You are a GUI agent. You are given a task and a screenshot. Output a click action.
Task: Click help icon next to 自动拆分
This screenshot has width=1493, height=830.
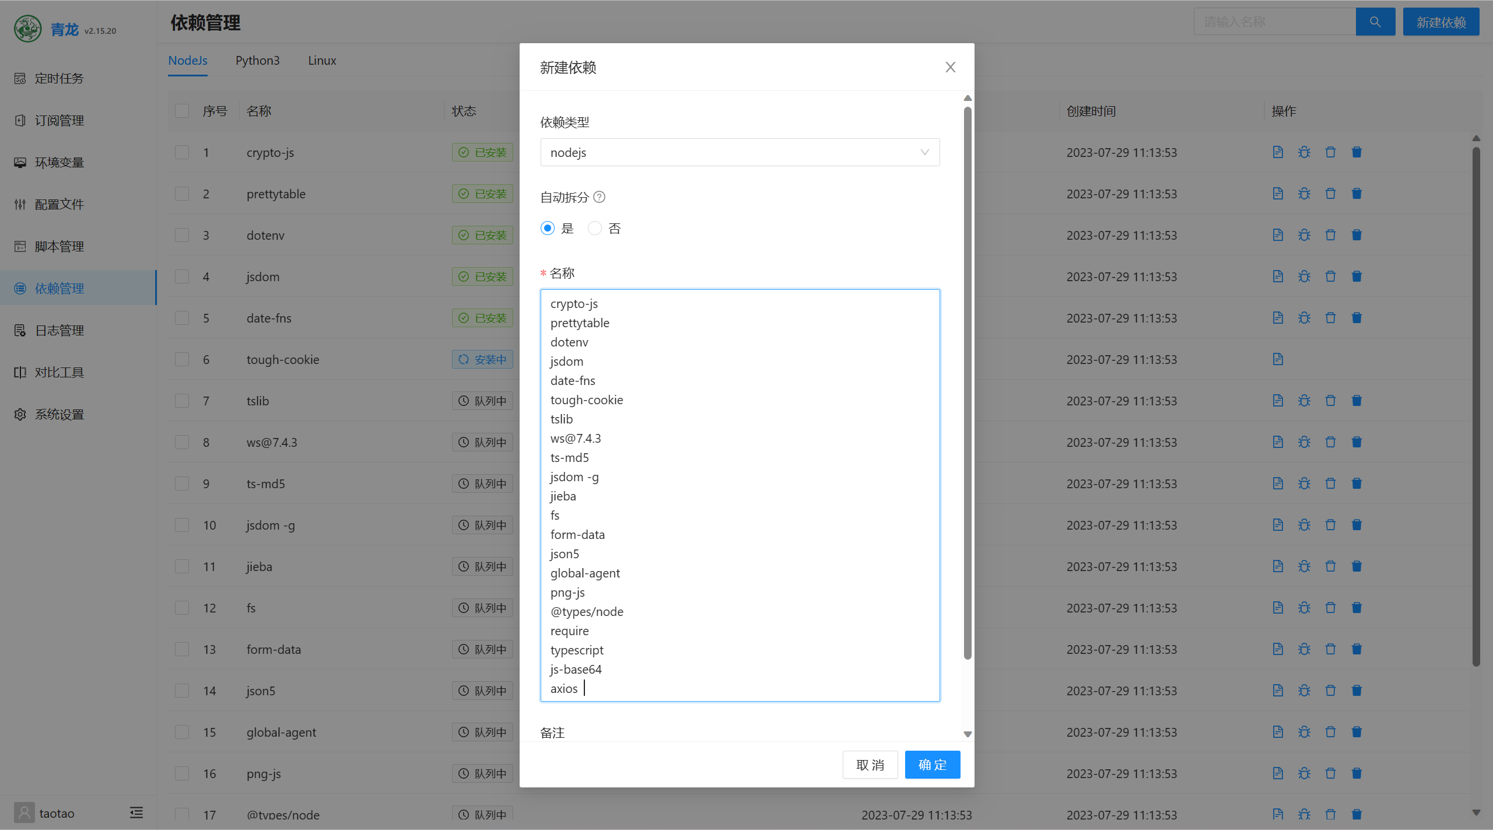click(599, 197)
